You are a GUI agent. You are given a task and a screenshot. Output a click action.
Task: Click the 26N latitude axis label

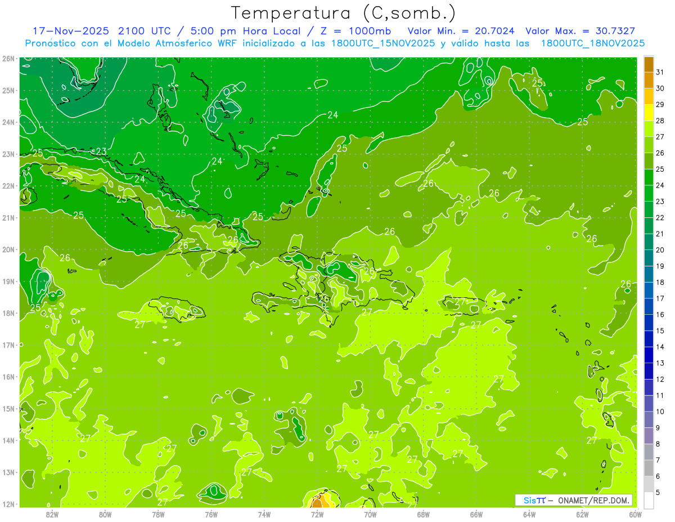8,58
